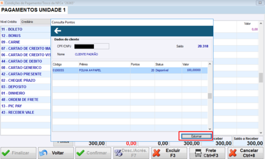This screenshot has width=265, height=159.
Task: Click the scroll down arrow of points grid
Action: pos(210,129)
